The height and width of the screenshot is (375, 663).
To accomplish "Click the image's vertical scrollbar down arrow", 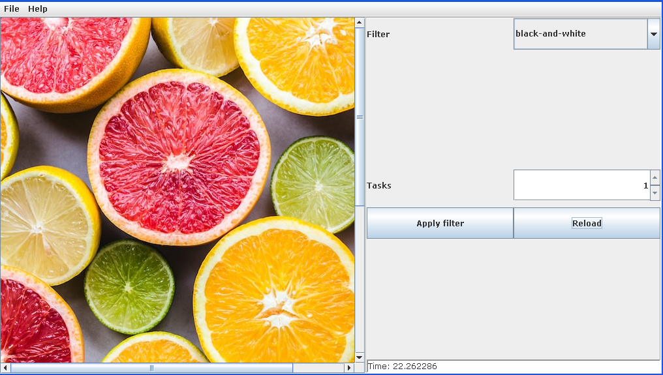I will (359, 357).
